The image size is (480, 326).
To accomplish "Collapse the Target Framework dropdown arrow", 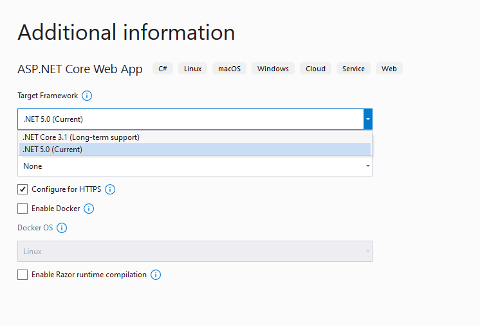I will (x=368, y=119).
